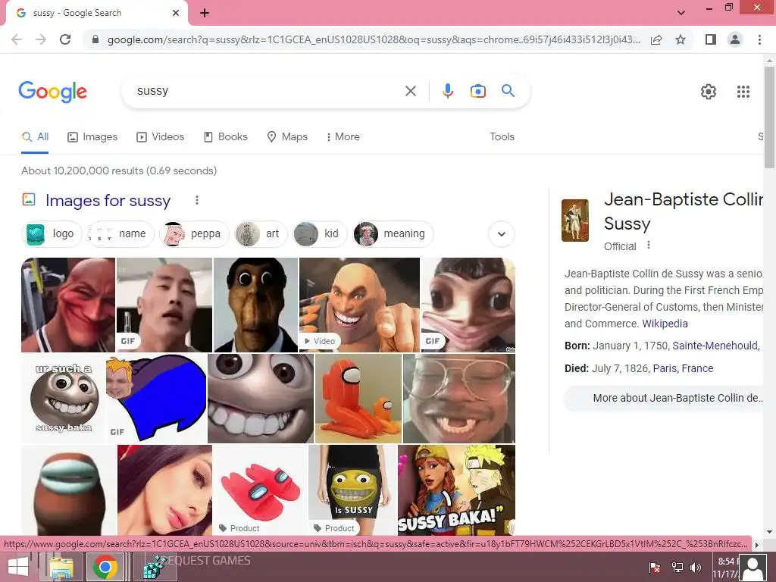Open Chrome three-dot menu
The width and height of the screenshot is (776, 582).
(x=759, y=39)
